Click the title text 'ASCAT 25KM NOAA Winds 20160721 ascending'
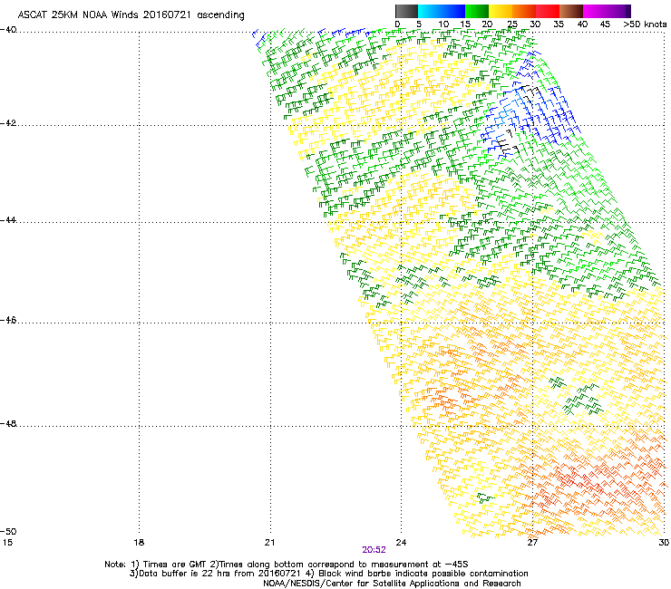The width and height of the screenshot is (671, 589). pyautogui.click(x=131, y=15)
